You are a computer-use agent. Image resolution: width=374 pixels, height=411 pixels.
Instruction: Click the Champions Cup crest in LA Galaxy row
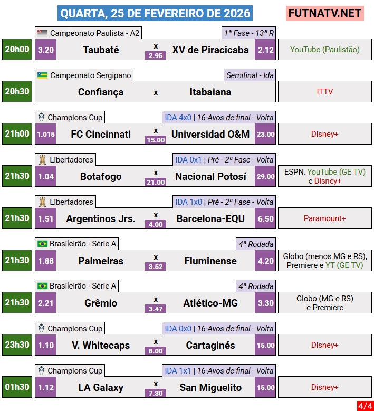coord(42,371)
